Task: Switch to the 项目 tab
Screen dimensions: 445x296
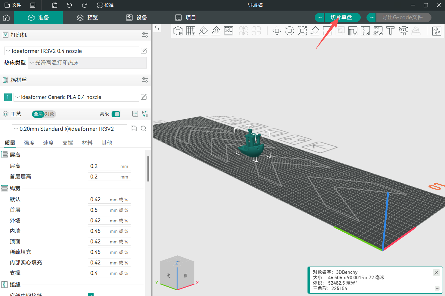Action: [x=186, y=18]
